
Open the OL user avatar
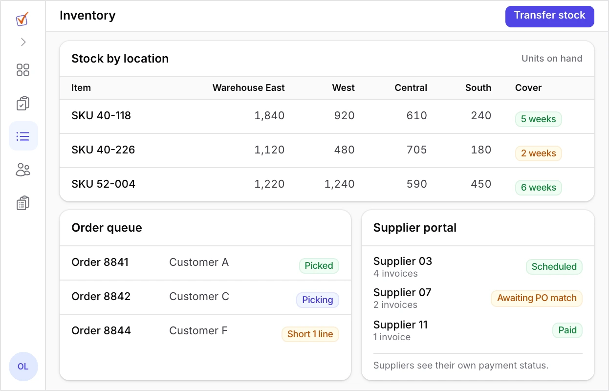pos(23,366)
